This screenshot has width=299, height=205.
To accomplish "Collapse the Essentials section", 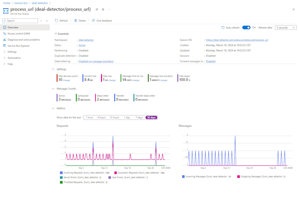I will [x=56, y=34].
